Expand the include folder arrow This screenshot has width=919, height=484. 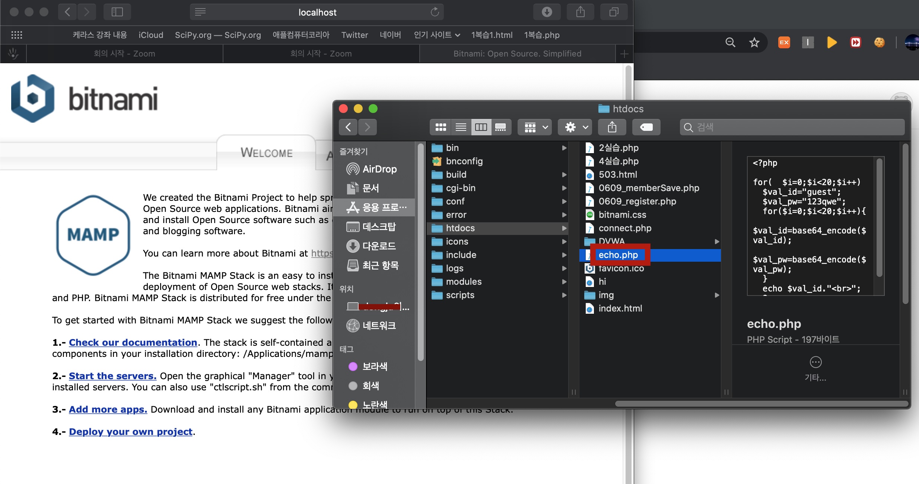(564, 255)
